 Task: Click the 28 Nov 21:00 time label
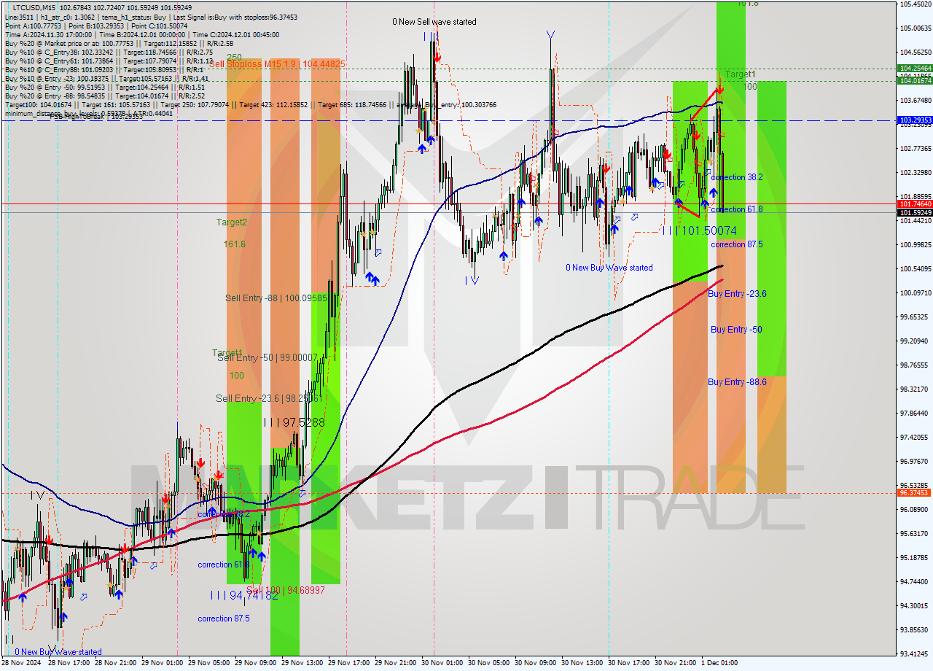click(116, 663)
